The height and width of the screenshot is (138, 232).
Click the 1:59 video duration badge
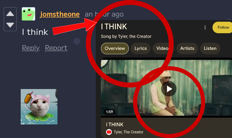[109, 112]
